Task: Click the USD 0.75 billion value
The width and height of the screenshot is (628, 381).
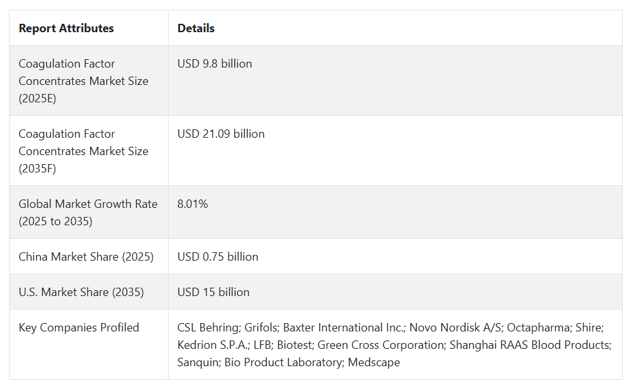Action: click(218, 257)
